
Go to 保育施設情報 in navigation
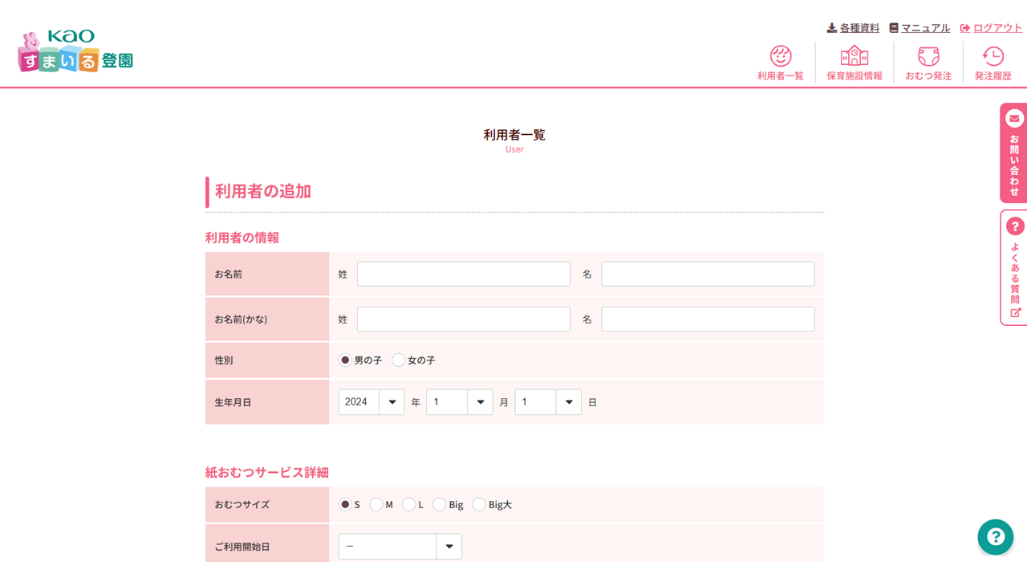pos(854,76)
